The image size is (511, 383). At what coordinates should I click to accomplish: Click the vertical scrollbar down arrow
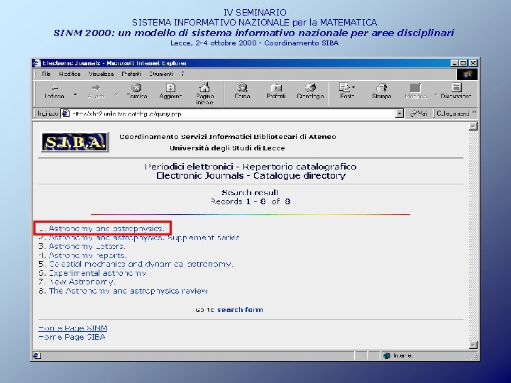pyautogui.click(x=473, y=345)
